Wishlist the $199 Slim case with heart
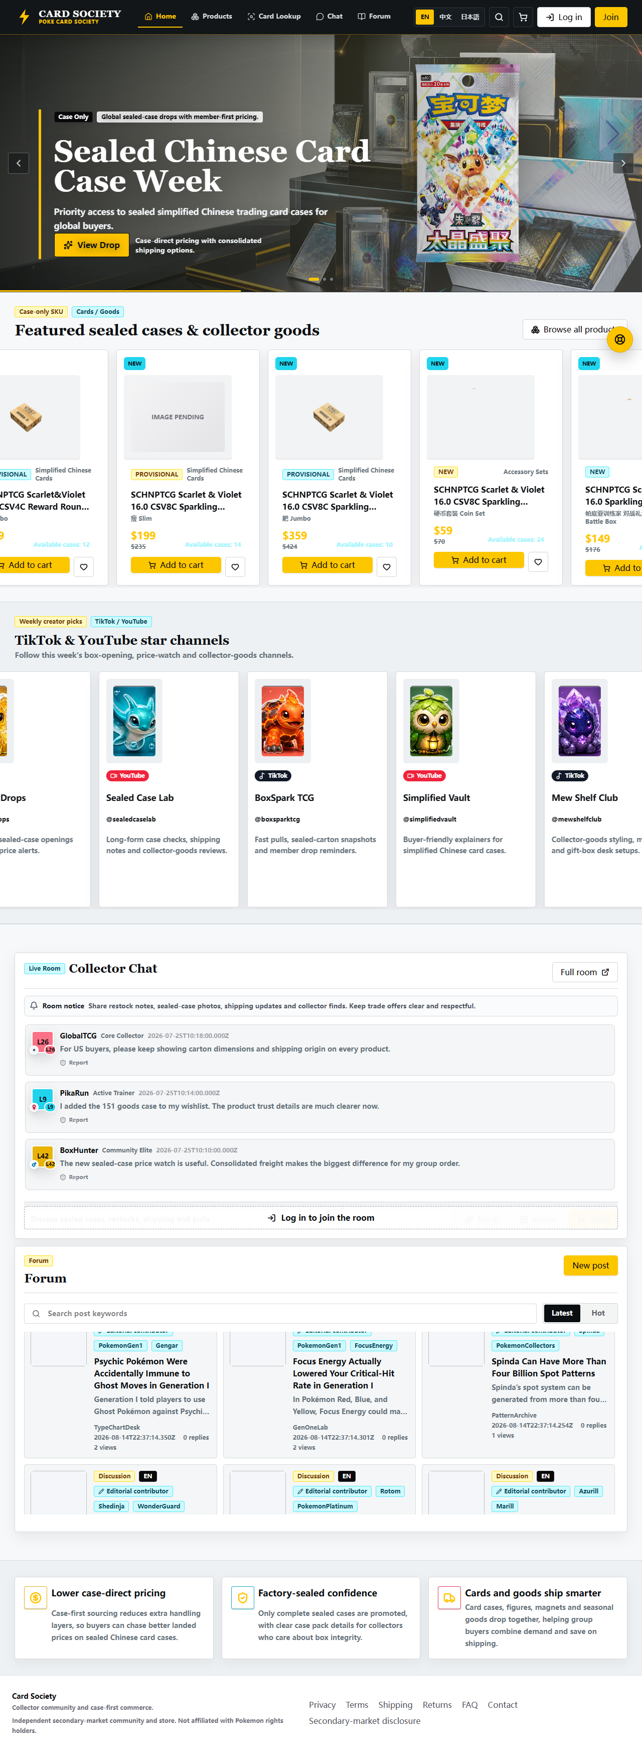The image size is (642, 1750). pyautogui.click(x=236, y=566)
